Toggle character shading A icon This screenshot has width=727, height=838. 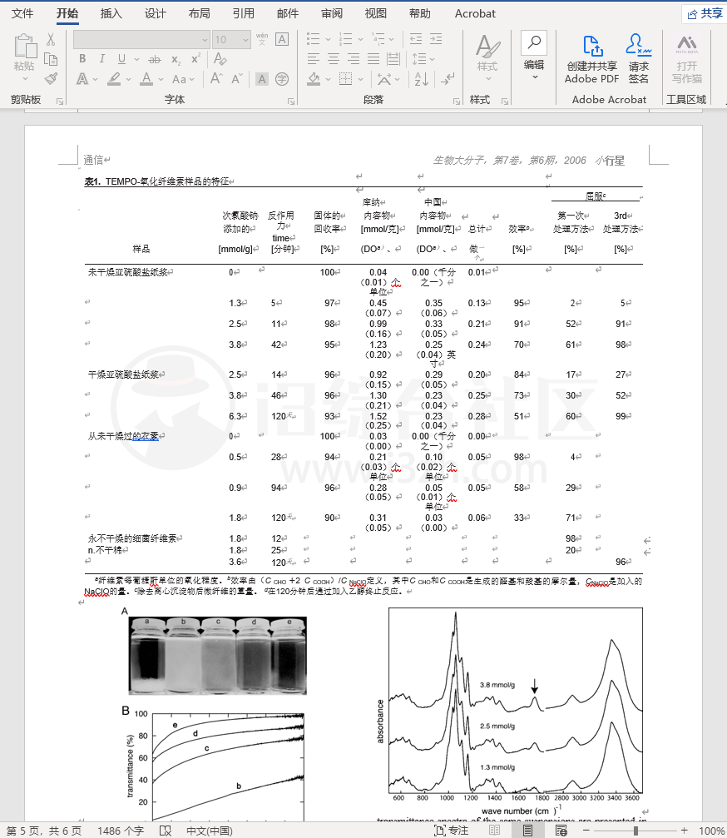click(262, 80)
